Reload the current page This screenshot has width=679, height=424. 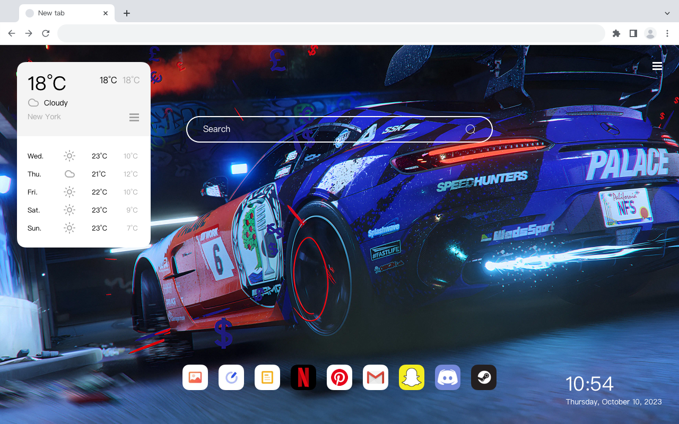click(46, 33)
